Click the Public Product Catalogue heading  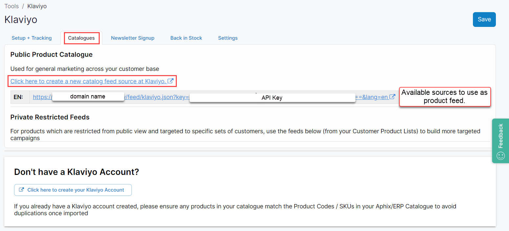51,54
